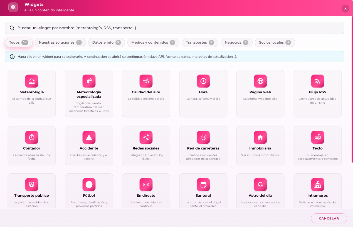Choose the Inmobiliaria house icon
353x227 pixels.
coord(260,137)
